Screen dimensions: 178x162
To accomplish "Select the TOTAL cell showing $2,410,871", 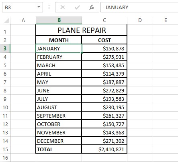I will [104, 149].
